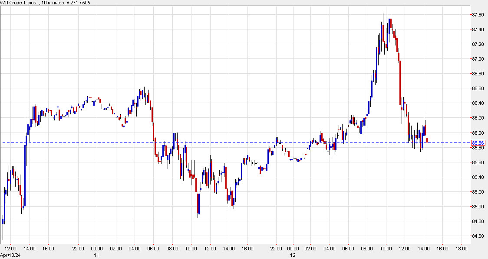Click the 12:00 time axis label
The width and height of the screenshot is (488, 259).
click(x=10, y=248)
